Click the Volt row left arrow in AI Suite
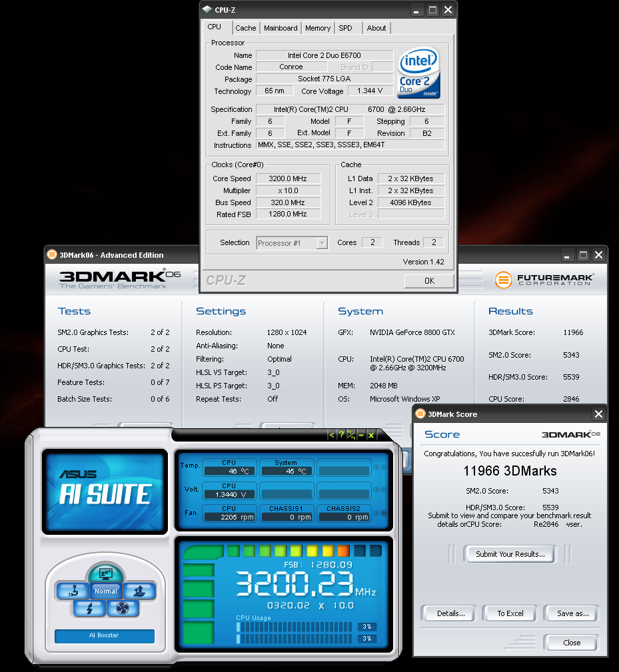The image size is (619, 672). coord(376,490)
